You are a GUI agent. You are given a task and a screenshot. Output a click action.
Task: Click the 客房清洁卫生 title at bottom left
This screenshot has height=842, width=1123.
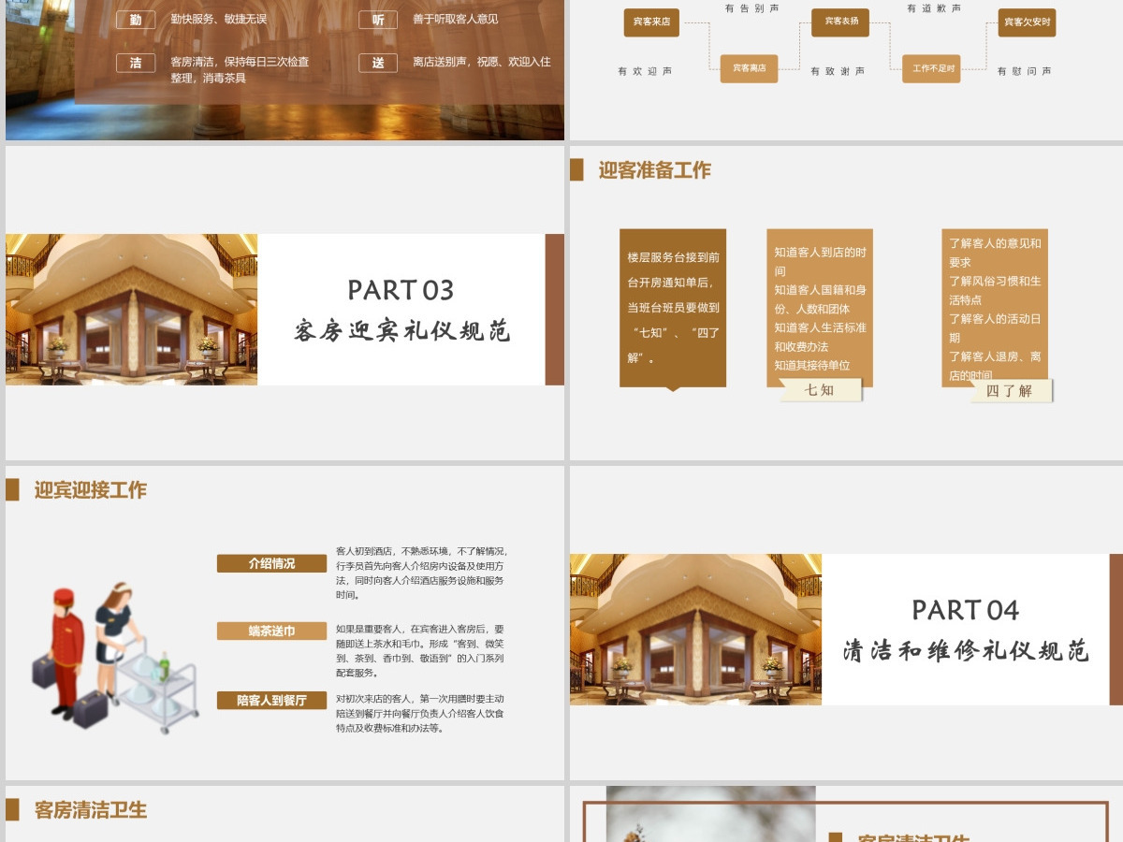coord(91,810)
